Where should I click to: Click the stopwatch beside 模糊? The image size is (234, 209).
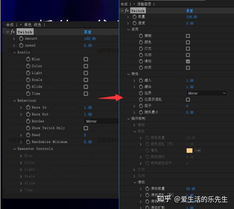coord(141,36)
